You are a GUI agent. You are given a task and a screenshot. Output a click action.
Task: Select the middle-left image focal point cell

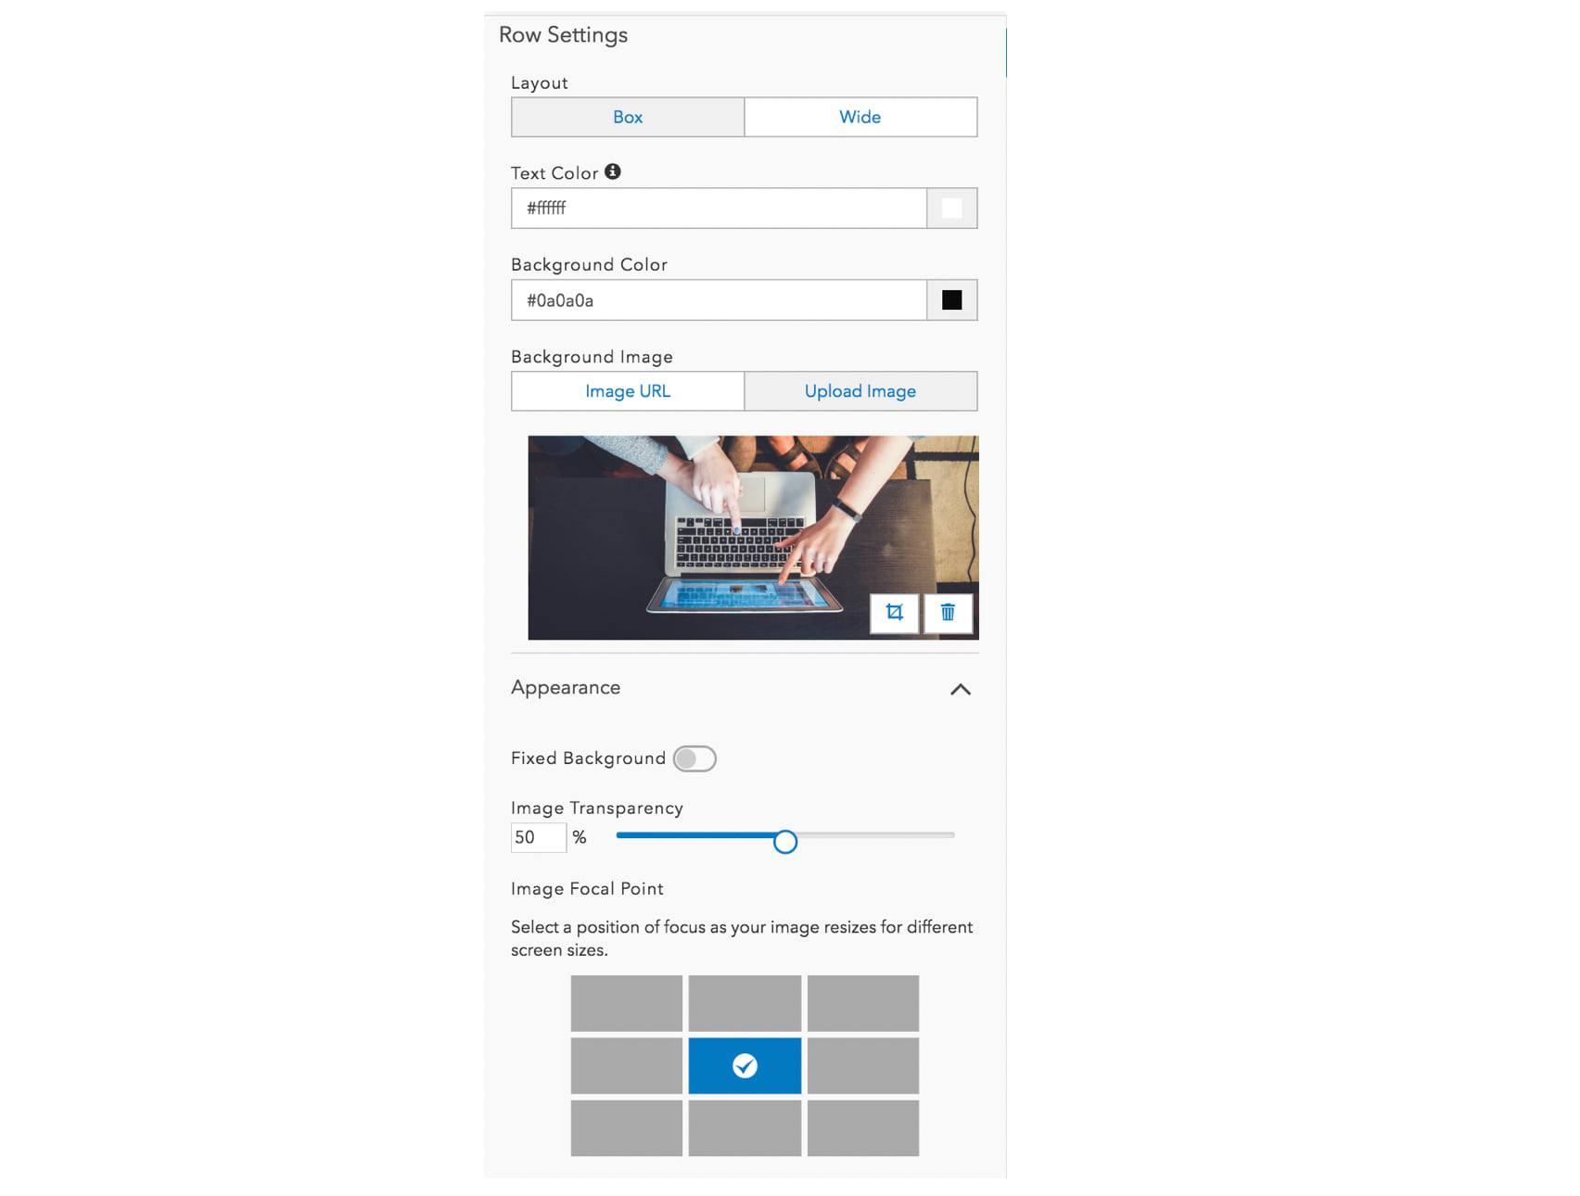point(626,1065)
